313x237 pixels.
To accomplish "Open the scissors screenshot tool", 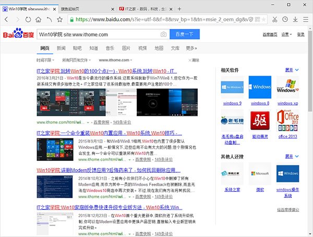I will pyautogui.click(x=275, y=19).
